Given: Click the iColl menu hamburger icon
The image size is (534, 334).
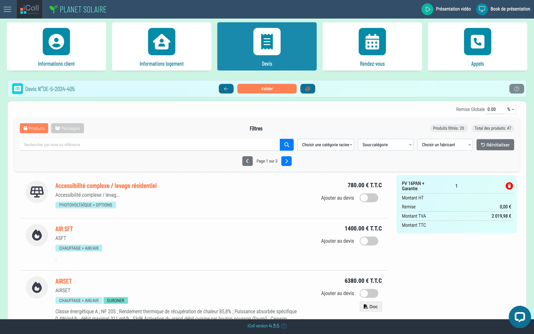Looking at the screenshot, I should [x=8, y=9].
